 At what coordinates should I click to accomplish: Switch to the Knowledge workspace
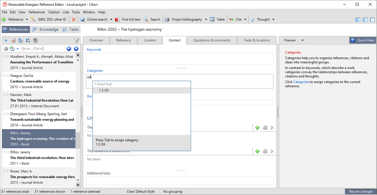[x=45, y=29]
